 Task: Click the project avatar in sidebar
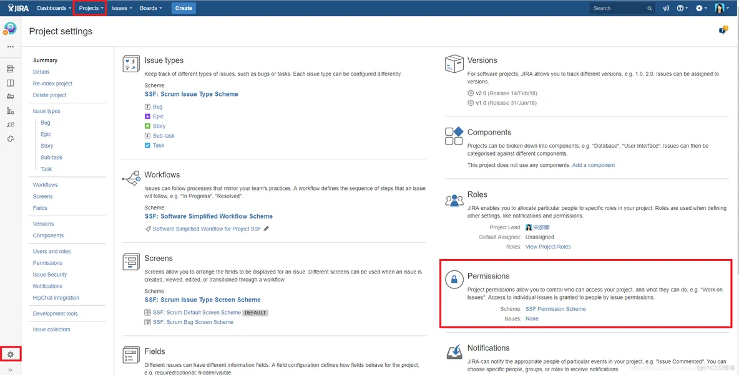click(x=10, y=29)
